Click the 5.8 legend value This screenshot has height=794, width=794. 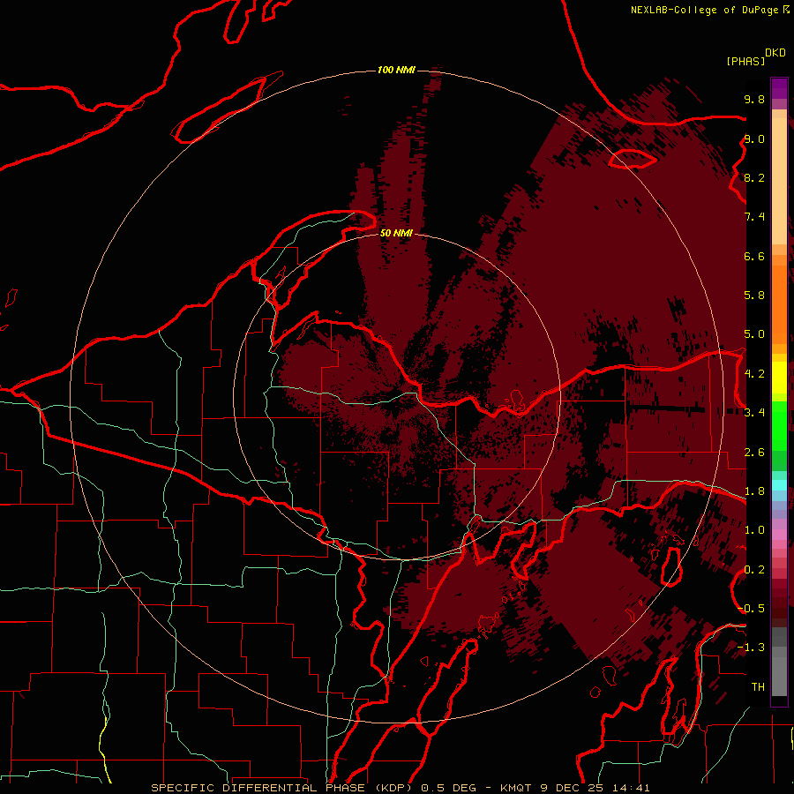coord(754,296)
